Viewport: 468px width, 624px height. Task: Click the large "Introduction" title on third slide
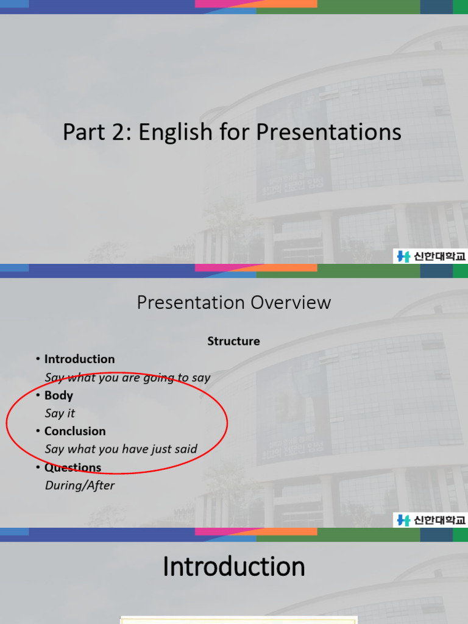[233, 567]
